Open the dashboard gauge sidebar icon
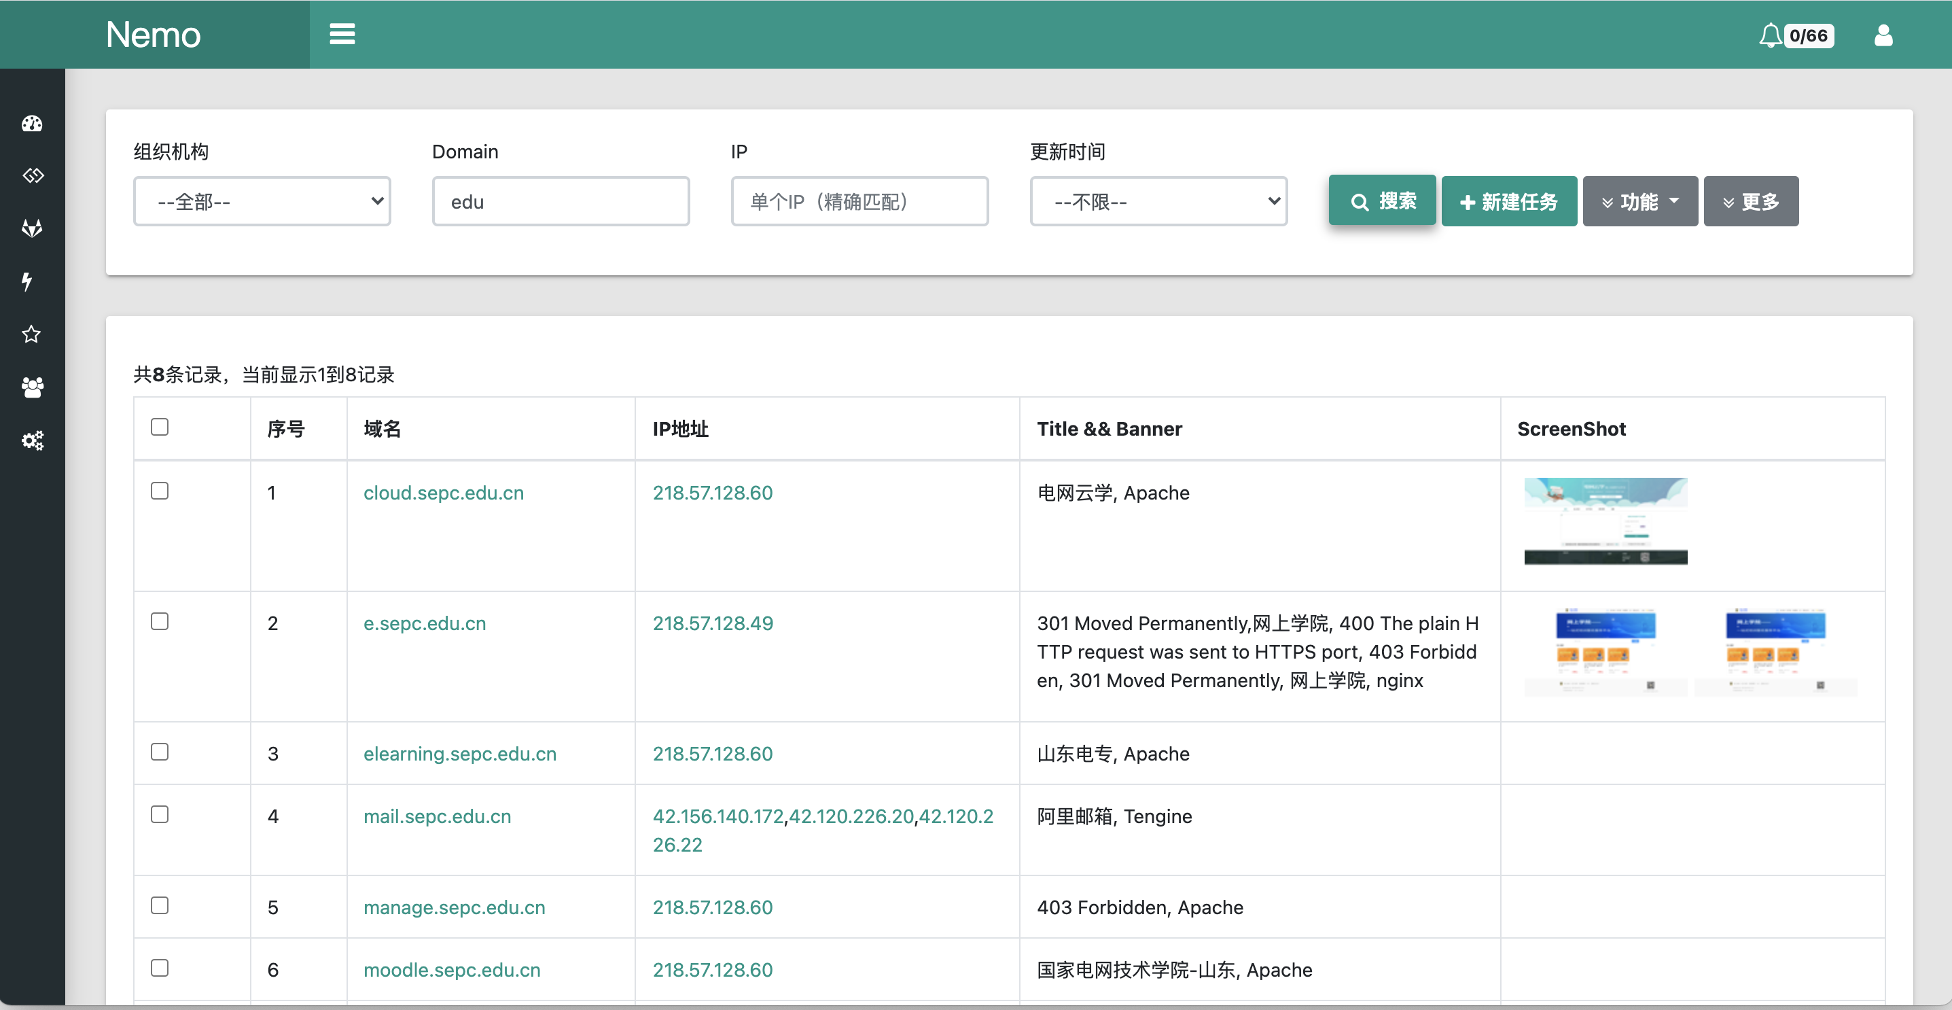 pos(32,124)
